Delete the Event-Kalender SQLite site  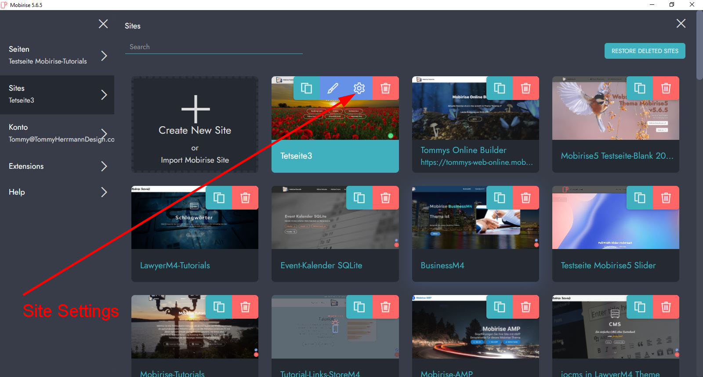[x=385, y=198]
